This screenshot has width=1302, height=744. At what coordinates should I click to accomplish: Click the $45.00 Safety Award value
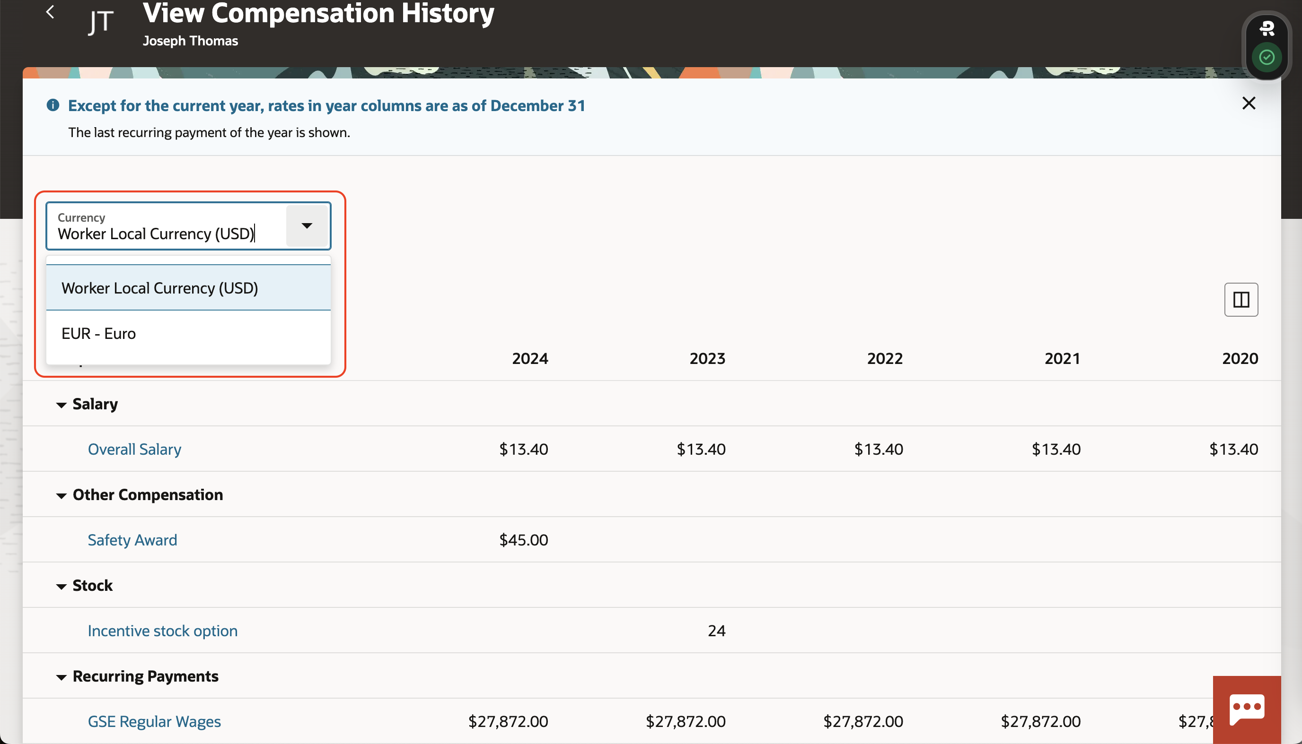click(524, 540)
